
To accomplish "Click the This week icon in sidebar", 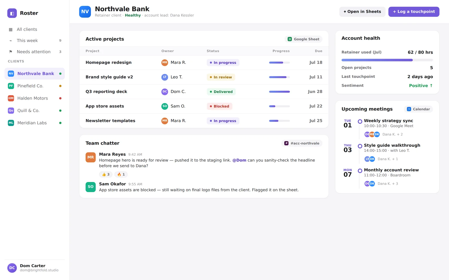I will click(x=11, y=41).
